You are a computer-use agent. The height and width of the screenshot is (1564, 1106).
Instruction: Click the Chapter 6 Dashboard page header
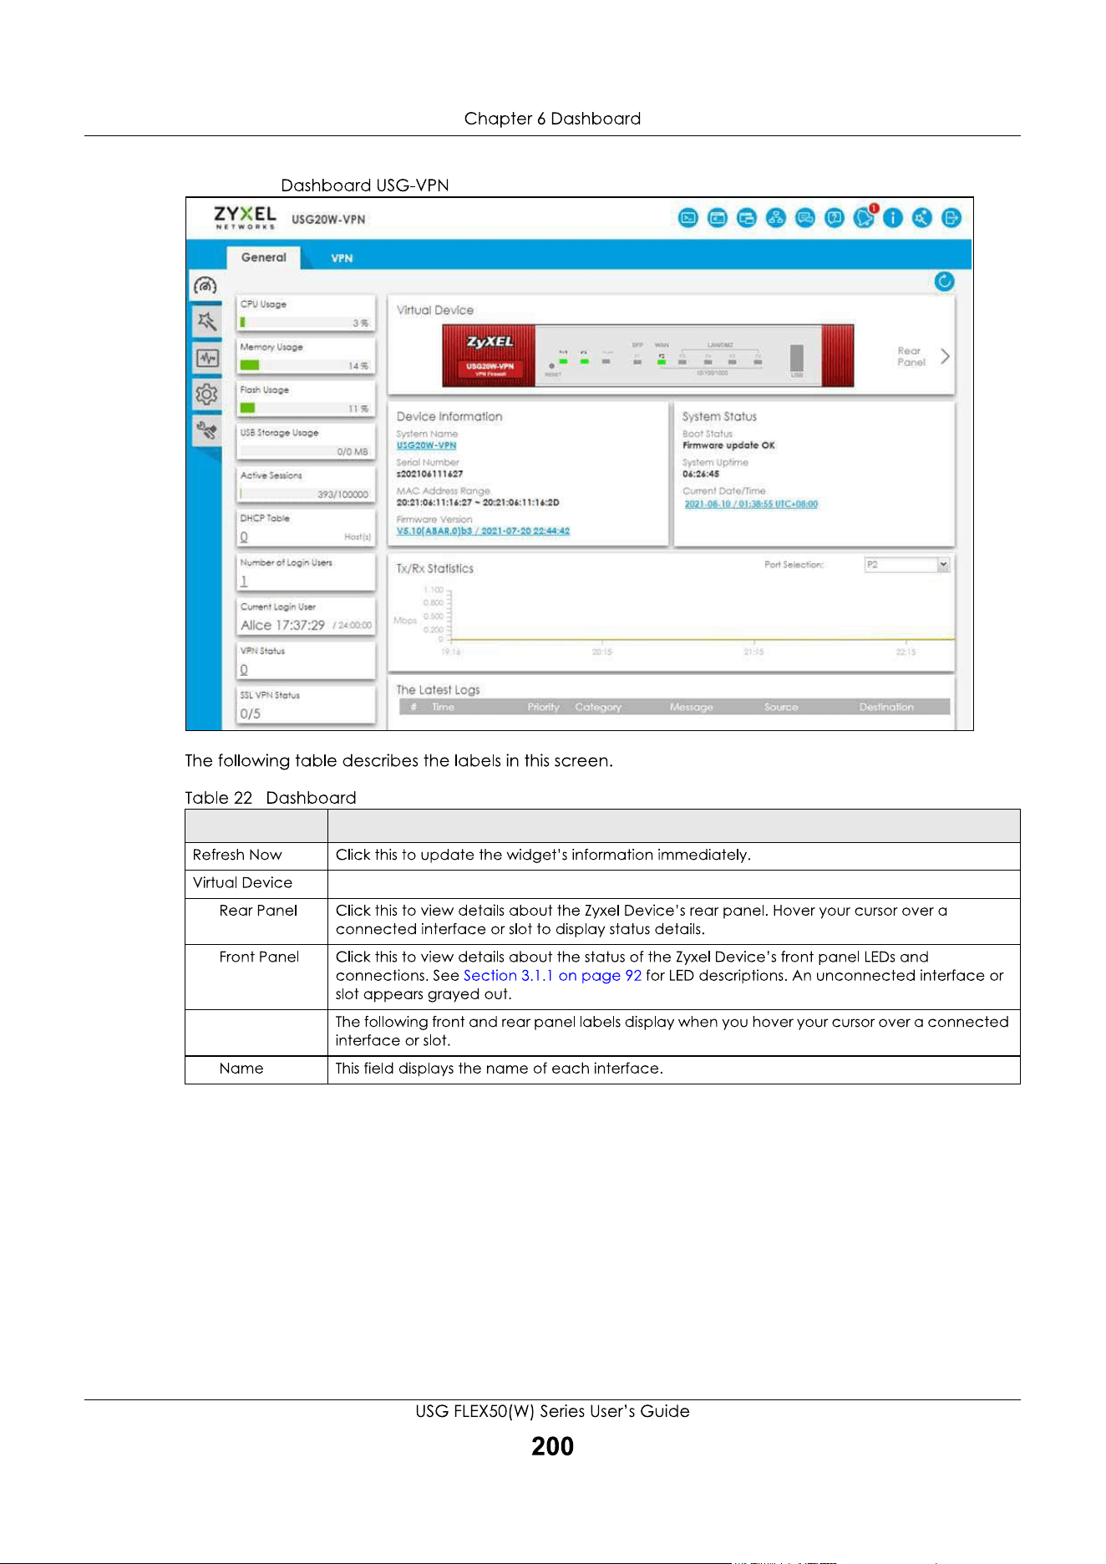coord(553,119)
